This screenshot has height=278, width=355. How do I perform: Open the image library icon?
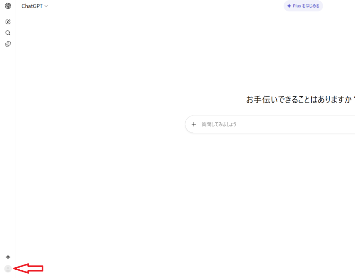(x=8, y=44)
